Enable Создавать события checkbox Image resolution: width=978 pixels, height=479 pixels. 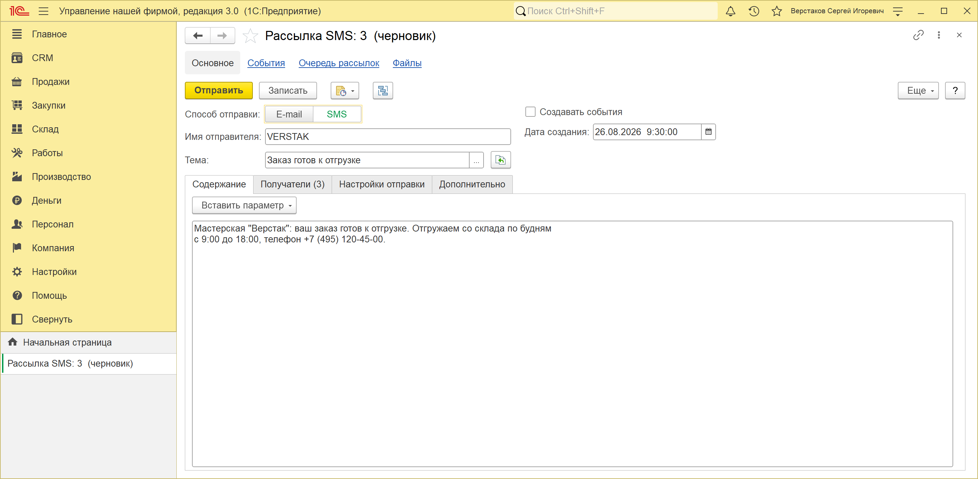click(x=530, y=112)
